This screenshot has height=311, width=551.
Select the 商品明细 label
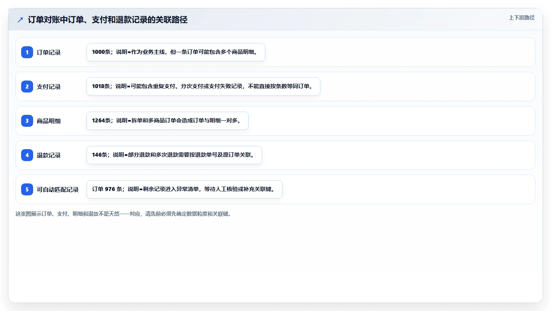tap(49, 121)
